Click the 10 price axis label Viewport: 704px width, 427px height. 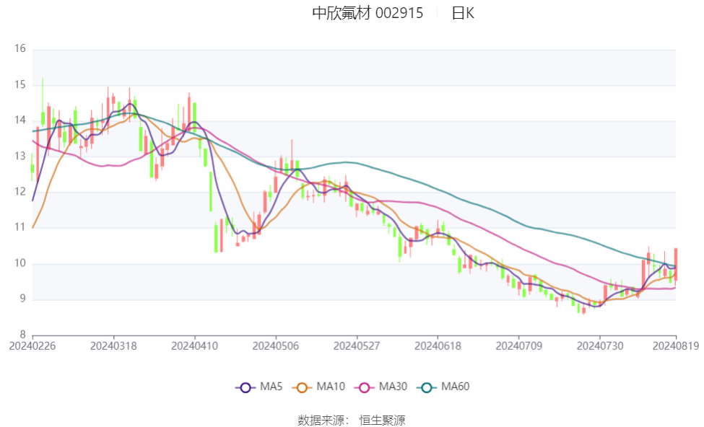pyautogui.click(x=19, y=263)
